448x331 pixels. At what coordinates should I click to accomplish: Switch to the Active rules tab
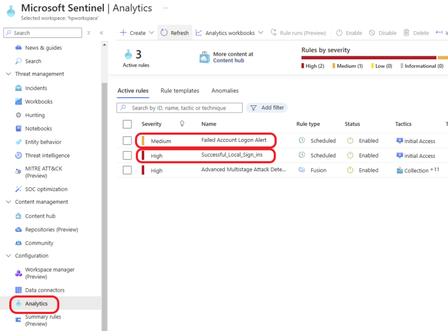tap(133, 91)
